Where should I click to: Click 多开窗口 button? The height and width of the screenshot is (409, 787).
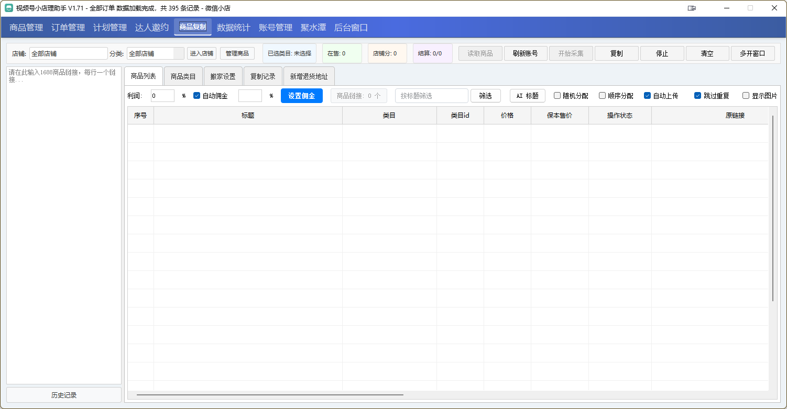click(x=753, y=53)
